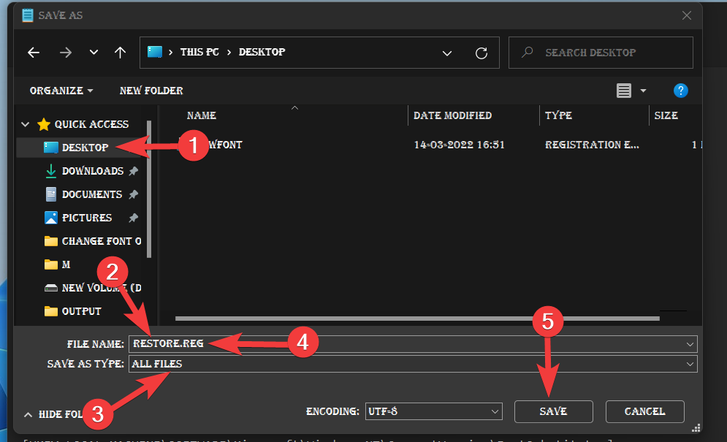Click the Save button
This screenshot has width=727, height=442.
tap(554, 411)
